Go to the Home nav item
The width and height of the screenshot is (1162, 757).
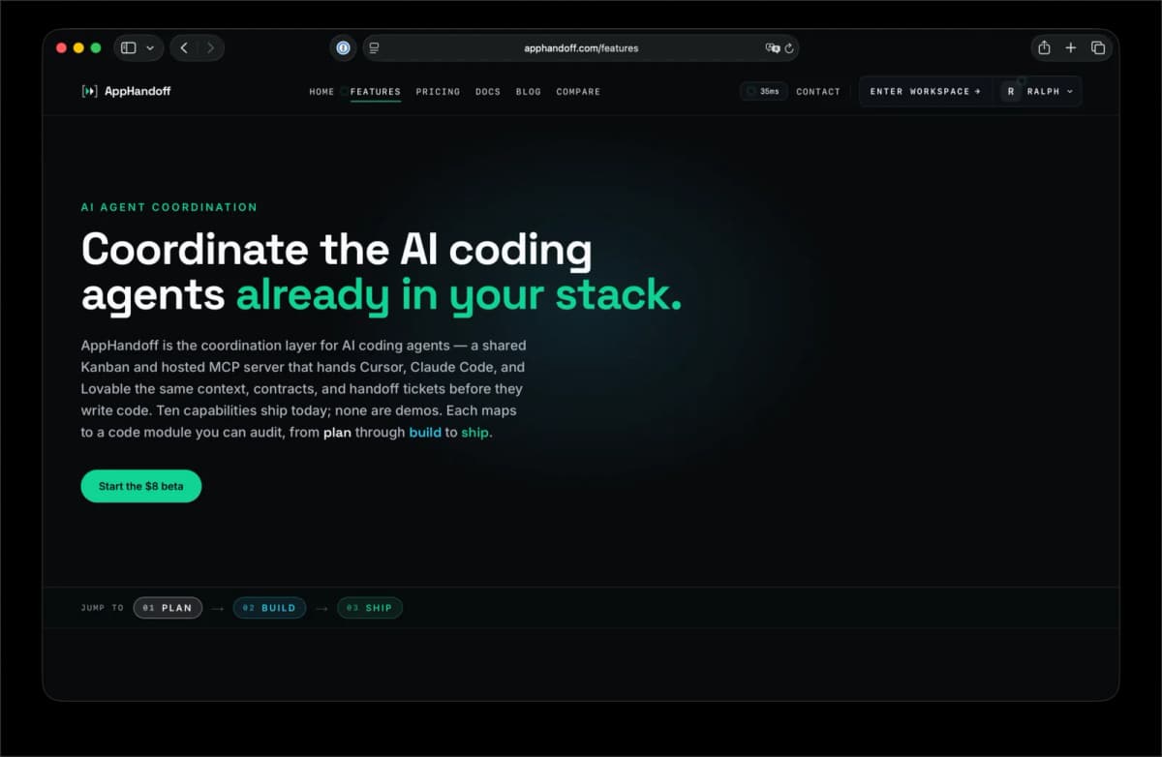click(x=321, y=92)
